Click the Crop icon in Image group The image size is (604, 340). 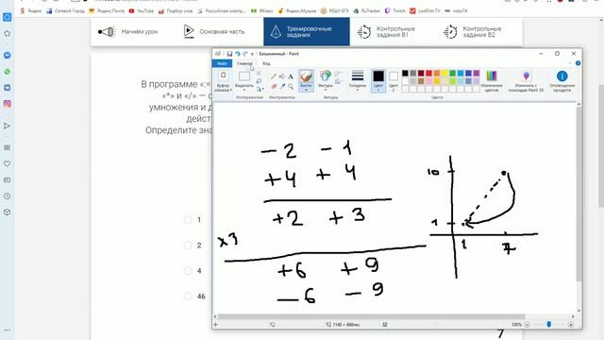pyautogui.click(x=259, y=73)
